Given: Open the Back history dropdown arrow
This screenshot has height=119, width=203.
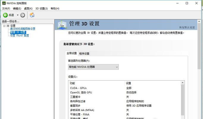Looking at the screenshot, I should click(x=18, y=15).
